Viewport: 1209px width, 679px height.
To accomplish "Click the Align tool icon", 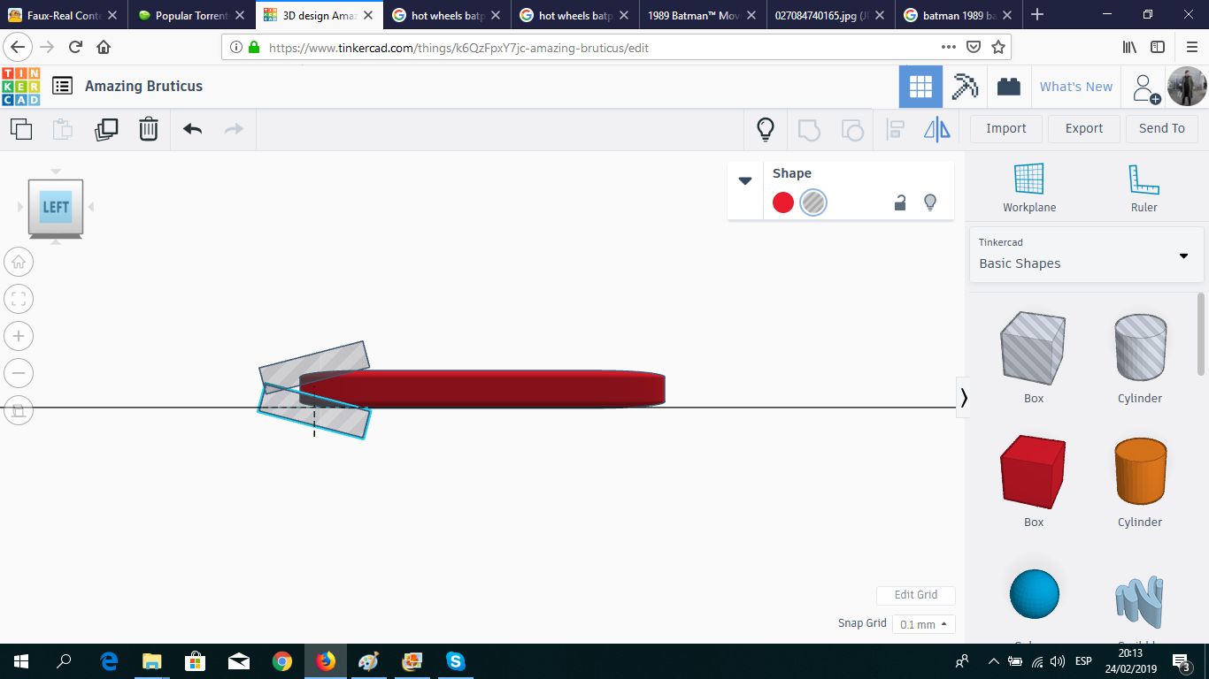I will [895, 129].
